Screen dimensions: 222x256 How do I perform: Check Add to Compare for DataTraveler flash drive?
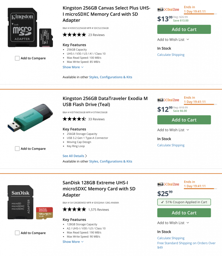click(x=17, y=149)
